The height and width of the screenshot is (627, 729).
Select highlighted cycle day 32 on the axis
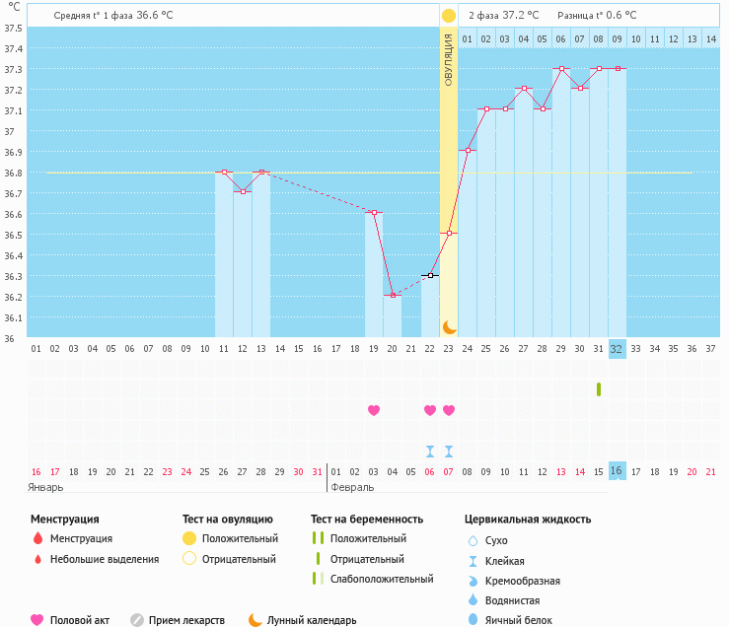(617, 348)
